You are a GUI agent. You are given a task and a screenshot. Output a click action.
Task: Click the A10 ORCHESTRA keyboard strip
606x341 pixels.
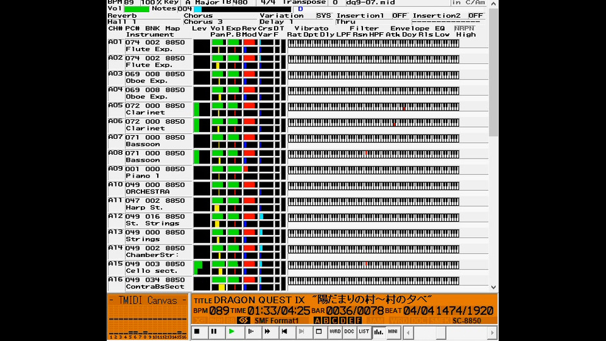coord(373,186)
